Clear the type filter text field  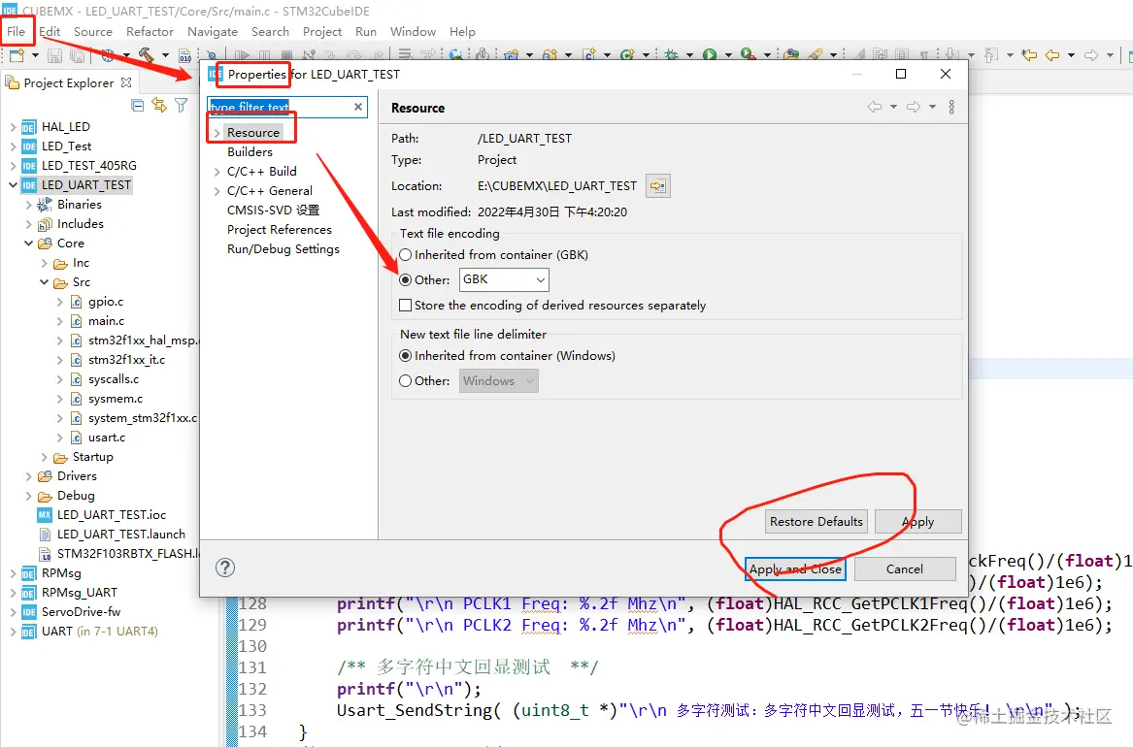click(357, 107)
